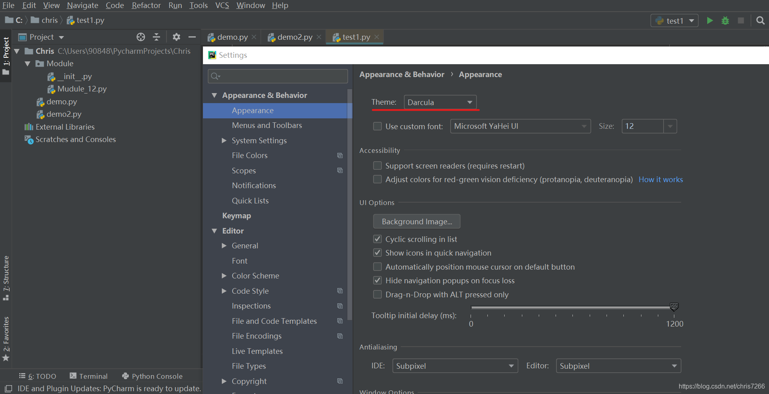Image resolution: width=769 pixels, height=394 pixels.
Task: Open the Navigate menu
Action: click(x=82, y=5)
